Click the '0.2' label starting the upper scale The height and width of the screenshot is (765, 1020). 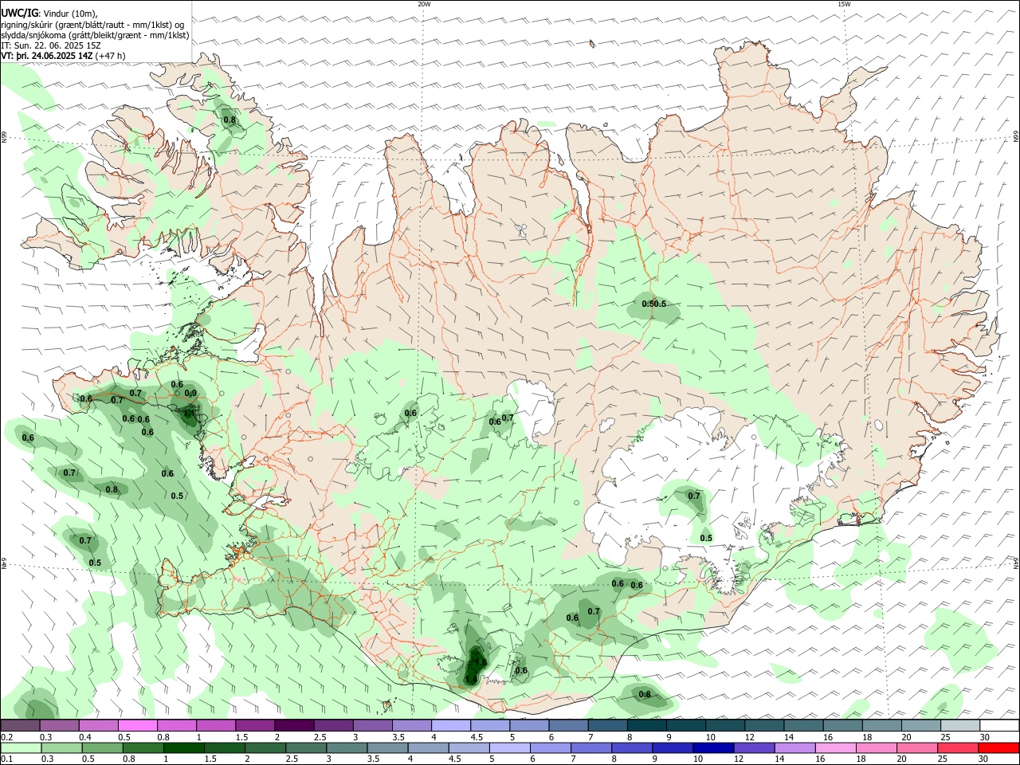click(6, 737)
